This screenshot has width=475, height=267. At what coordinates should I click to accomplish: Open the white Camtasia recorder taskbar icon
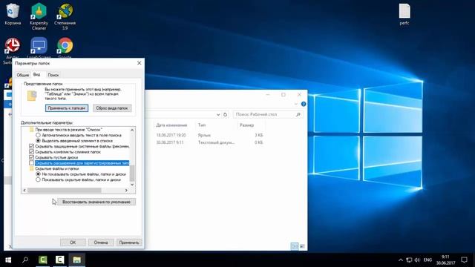(59, 260)
